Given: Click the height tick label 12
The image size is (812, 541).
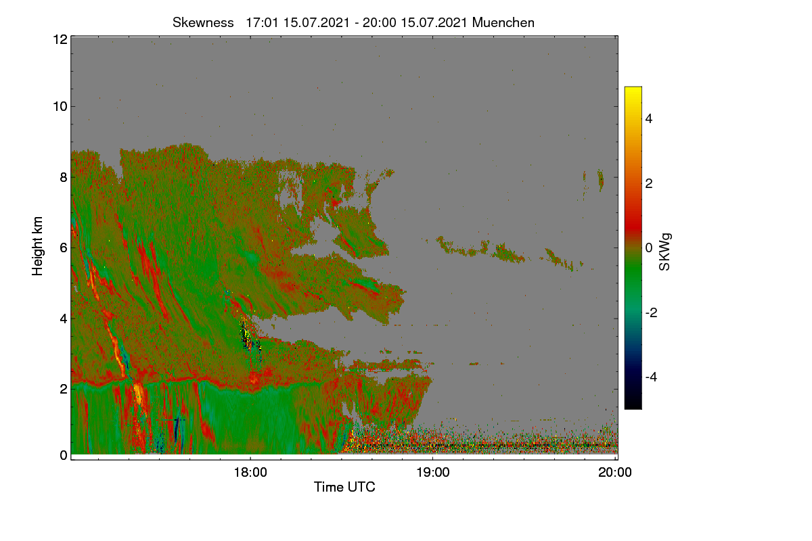Looking at the screenshot, I should tap(59, 39).
